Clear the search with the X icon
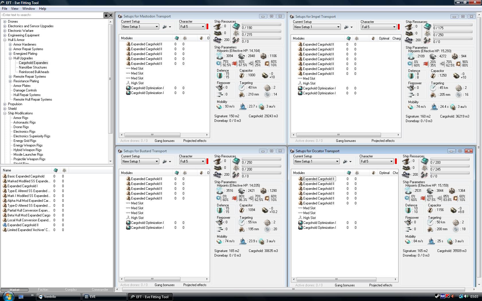This screenshot has width=482, height=301. (111, 15)
